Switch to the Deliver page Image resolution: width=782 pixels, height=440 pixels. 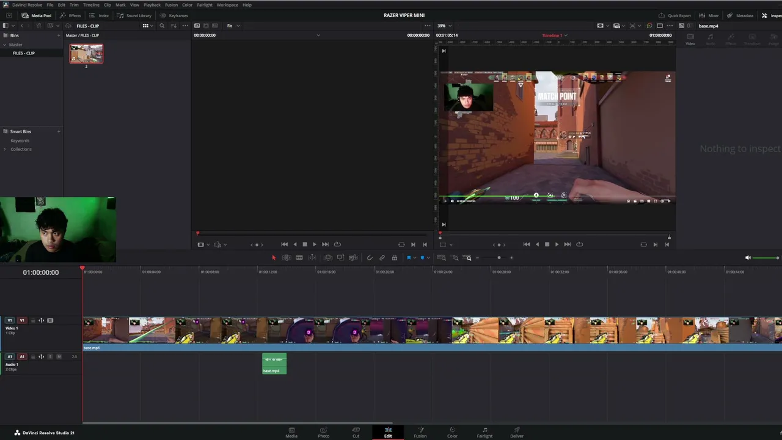pos(517,432)
